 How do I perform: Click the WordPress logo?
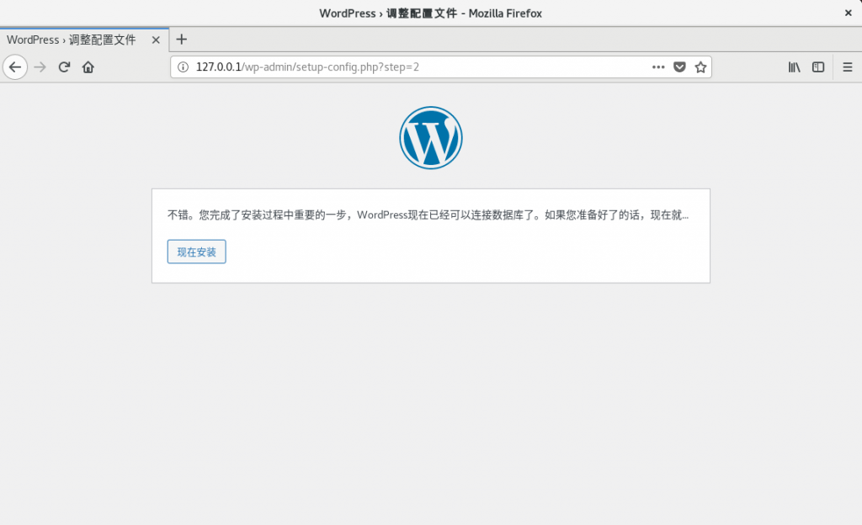(430, 138)
